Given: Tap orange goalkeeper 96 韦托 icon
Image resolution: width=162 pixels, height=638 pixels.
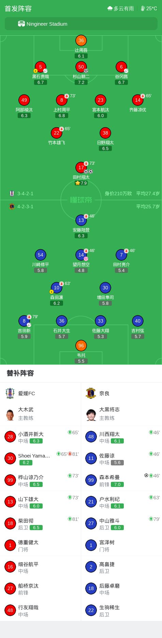Looking at the screenshot, I should (x=81, y=346).
